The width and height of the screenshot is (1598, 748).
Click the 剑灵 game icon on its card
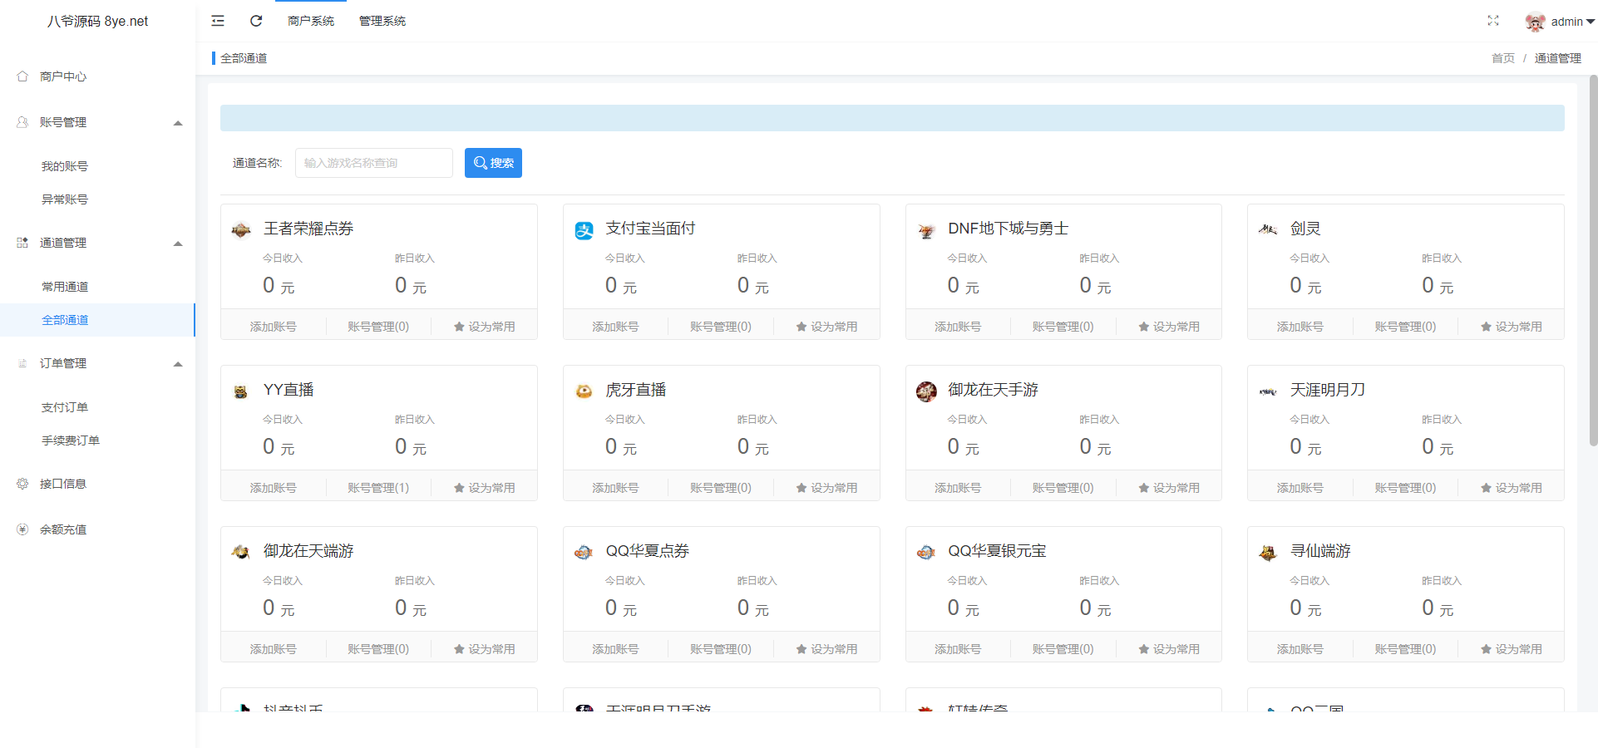(1267, 229)
